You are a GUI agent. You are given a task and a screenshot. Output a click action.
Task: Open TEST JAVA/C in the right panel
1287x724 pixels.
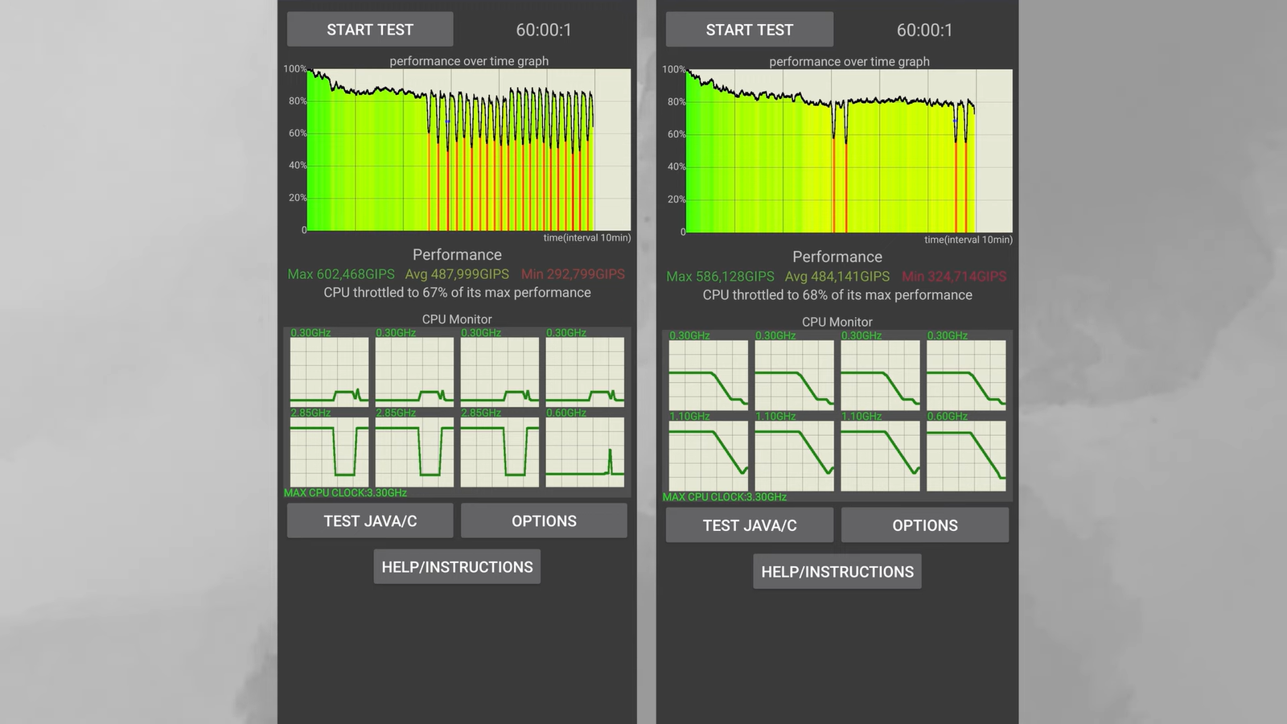pos(750,525)
